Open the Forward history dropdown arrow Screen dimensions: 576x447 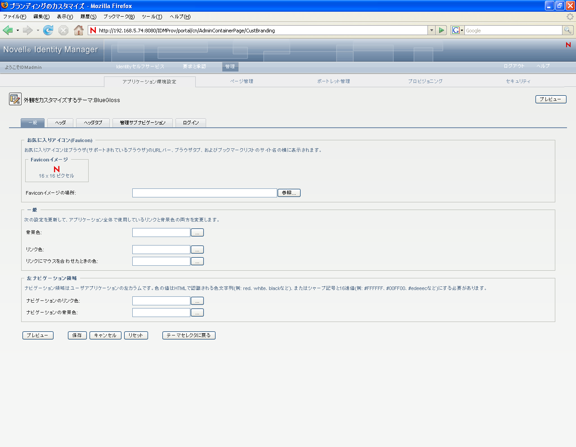point(38,30)
